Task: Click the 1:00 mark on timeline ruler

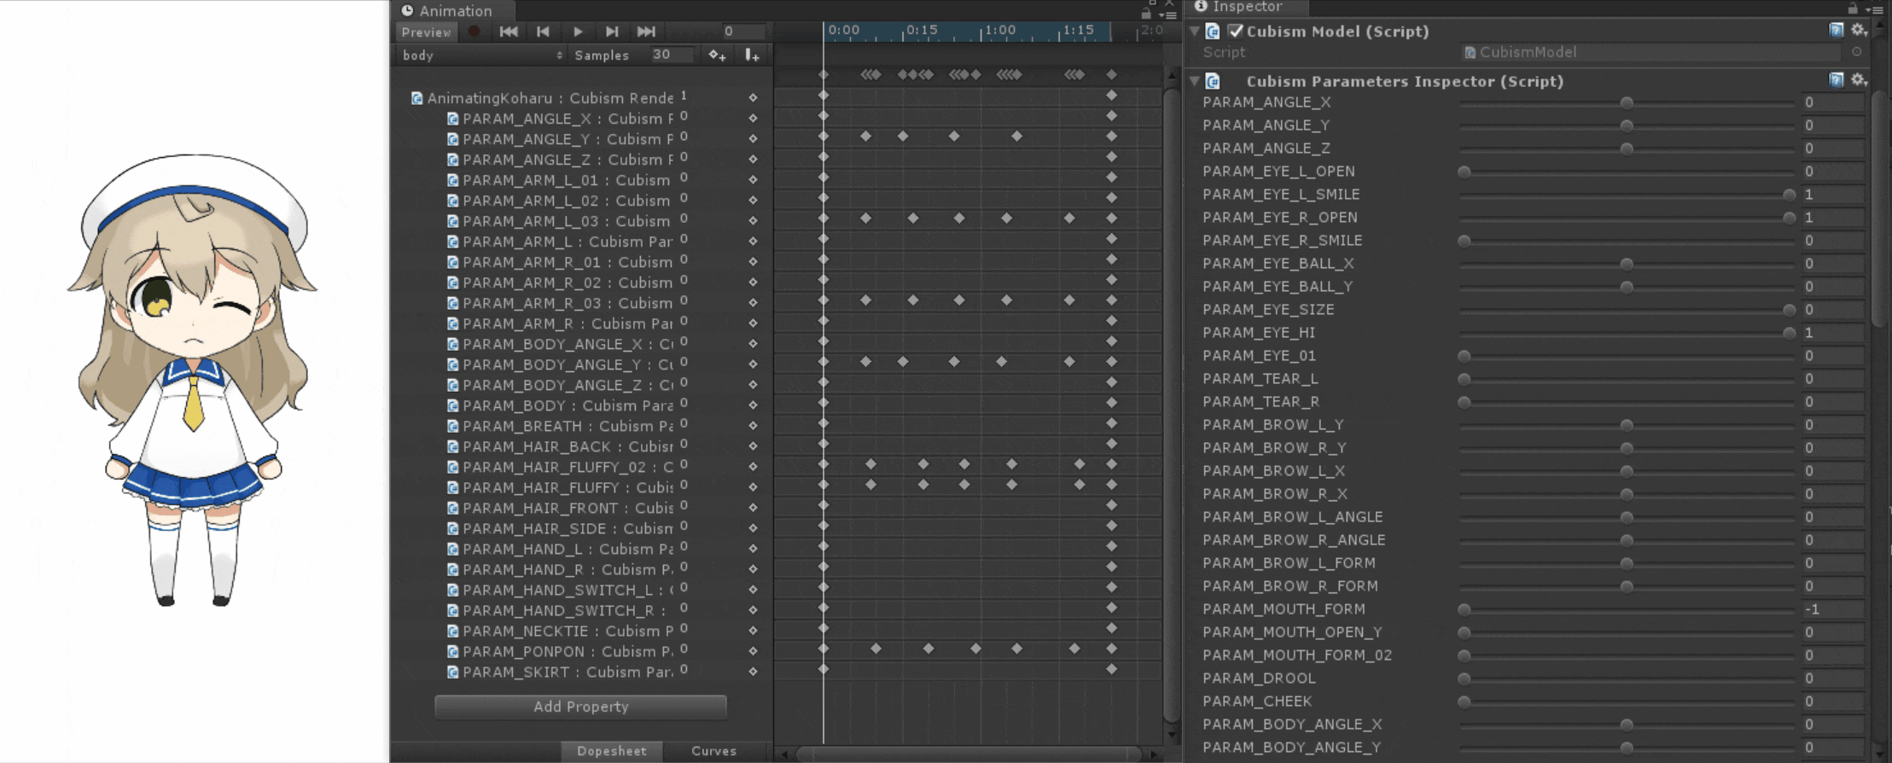Action: [x=999, y=30]
